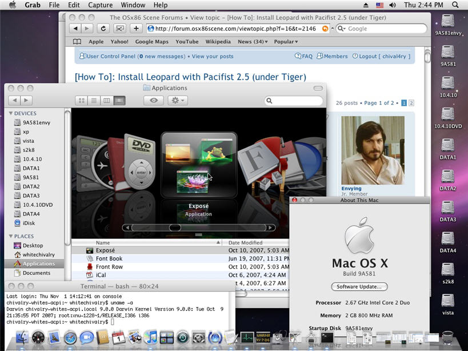Open the Edit menu
Screen dimensions: 468x351
tap(74, 5)
